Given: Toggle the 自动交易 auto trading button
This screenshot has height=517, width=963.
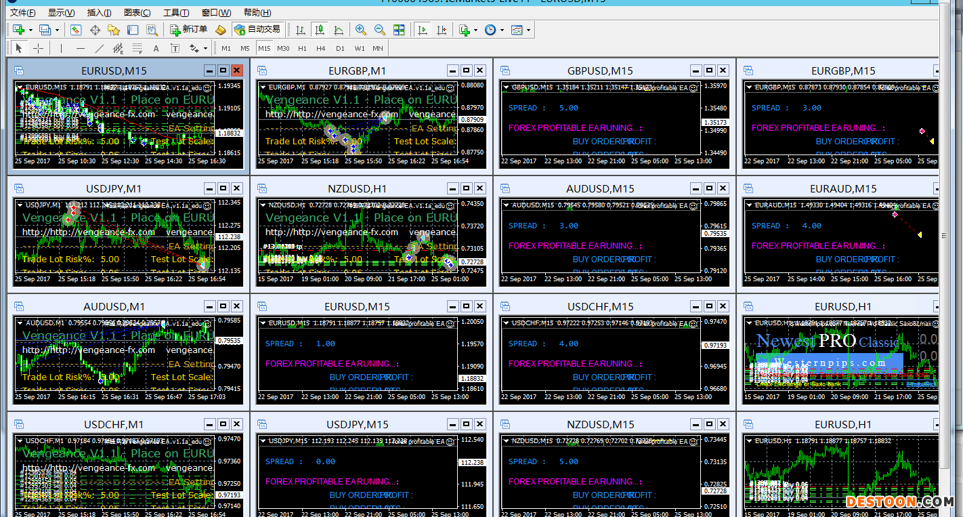Looking at the screenshot, I should pos(257,30).
